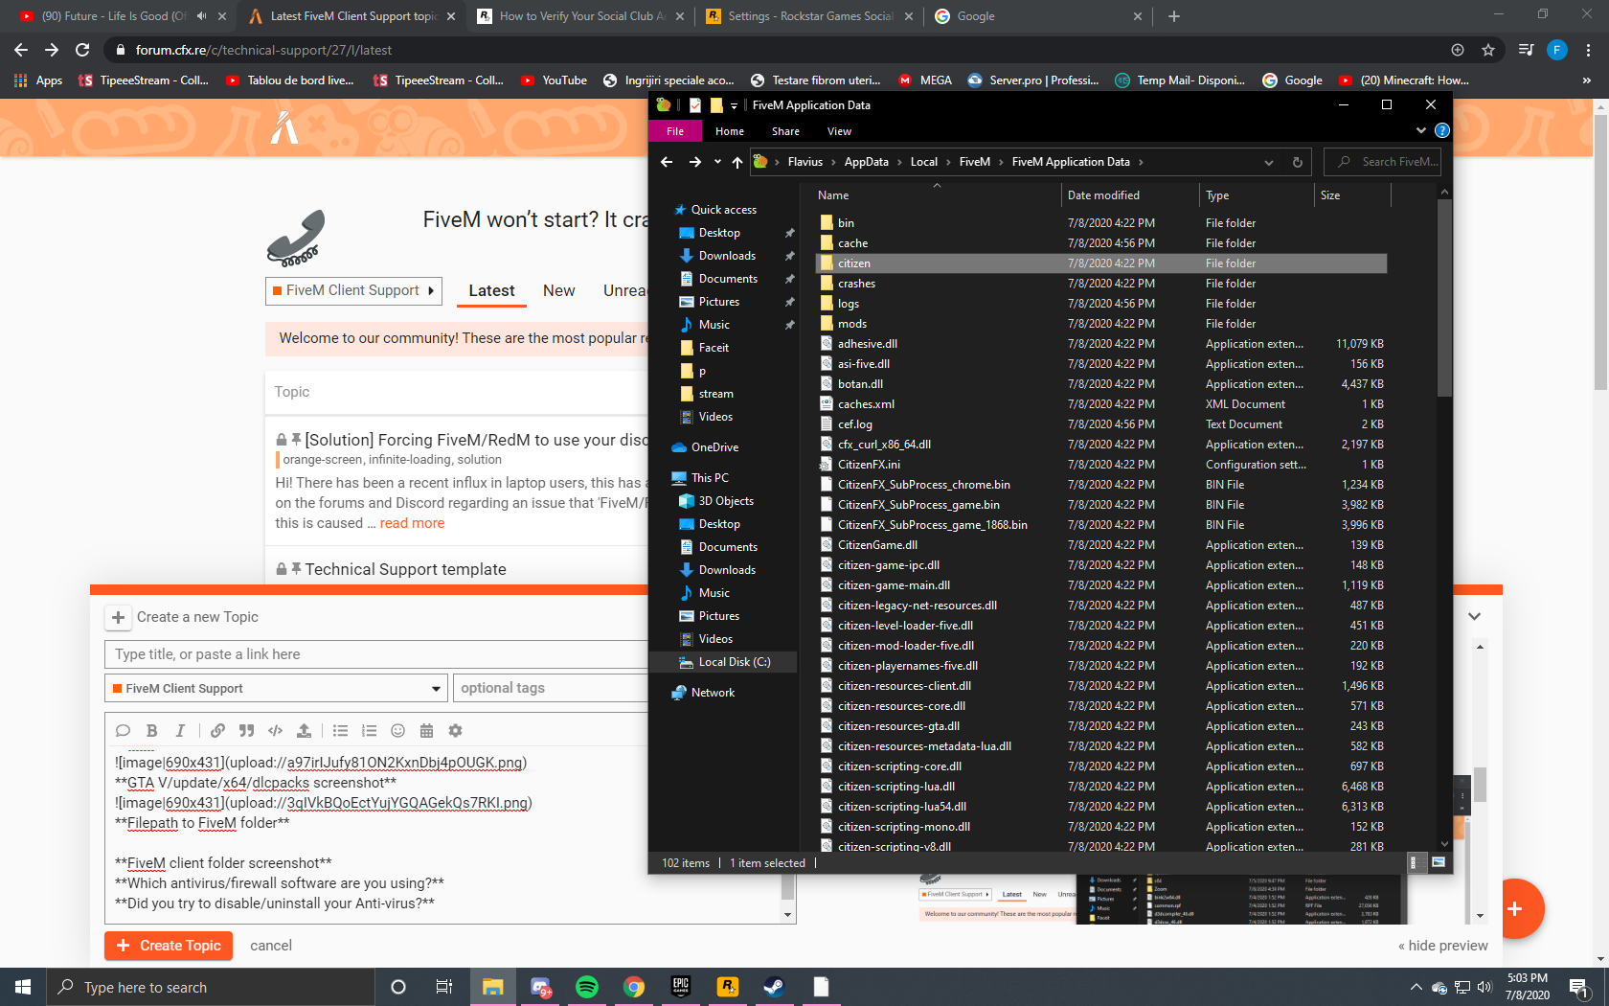Switch Explorer to large icons layout
The height and width of the screenshot is (1006, 1609).
[1438, 863]
